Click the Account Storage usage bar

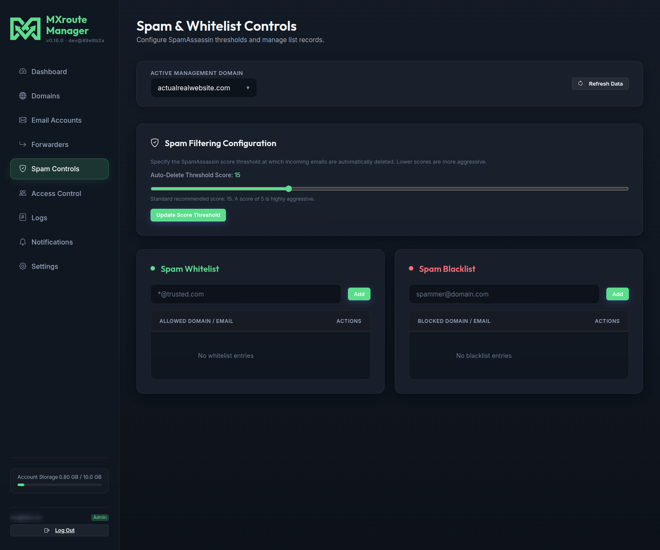(x=59, y=485)
